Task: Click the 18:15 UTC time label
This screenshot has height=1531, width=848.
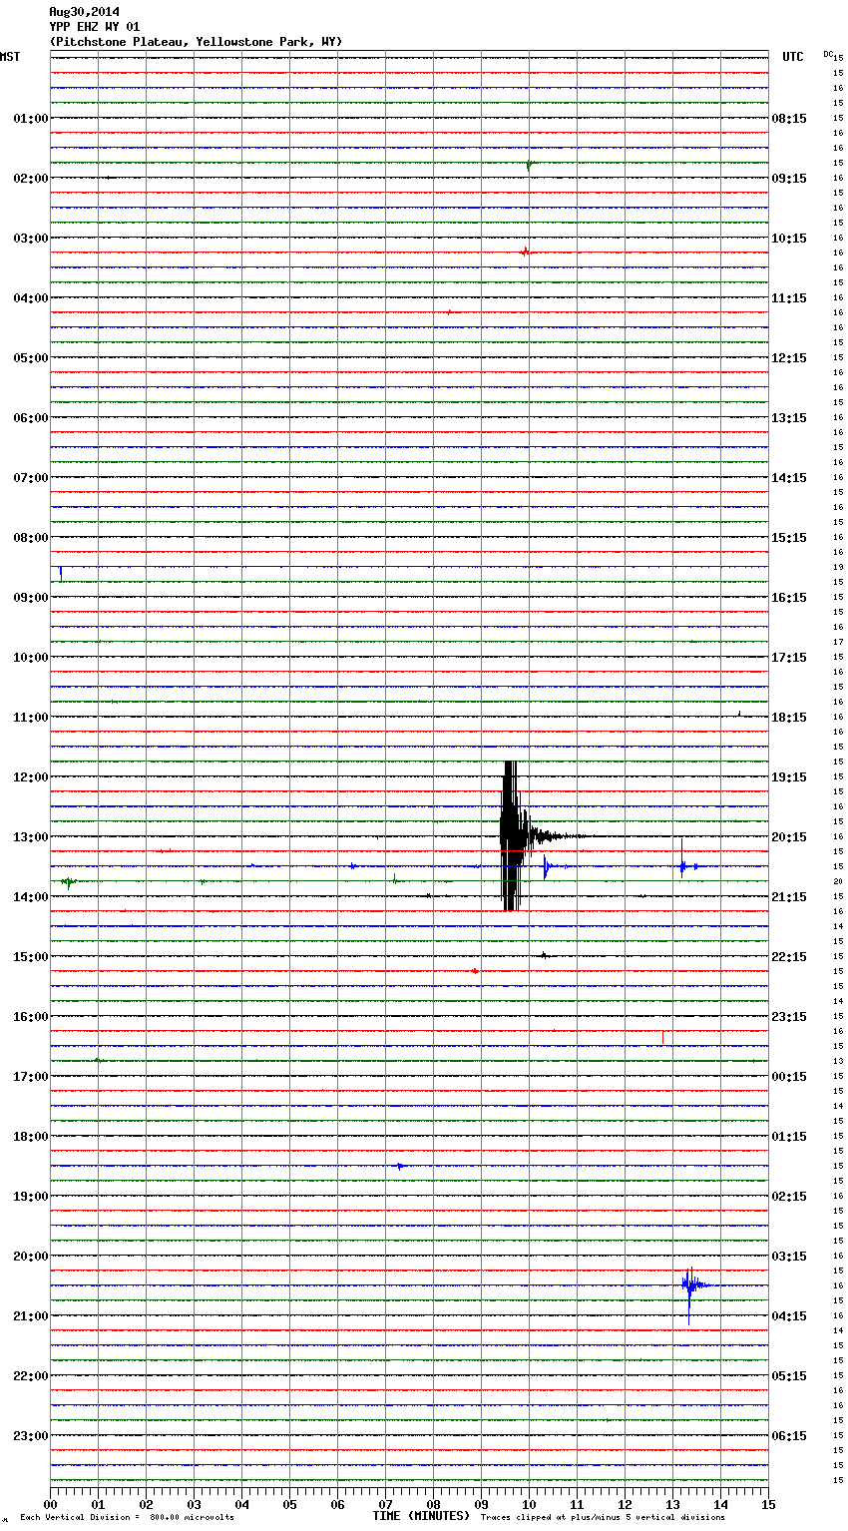Action: coord(789,718)
